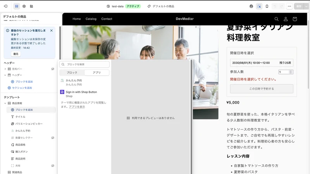Image resolution: width=310 pixels, height=174 pixels.
Task: Open the app embeds icon
Action: pyautogui.click(x=31, y=6)
